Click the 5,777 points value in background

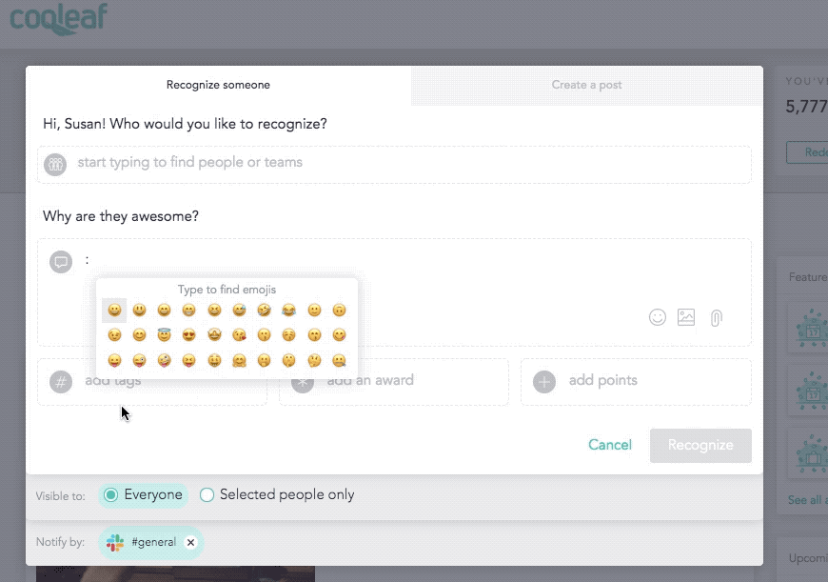[806, 107]
